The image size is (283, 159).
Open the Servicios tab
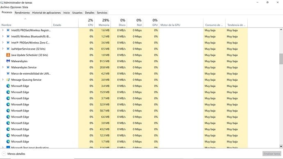tap(102, 13)
